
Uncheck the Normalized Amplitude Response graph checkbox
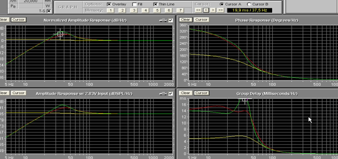tap(171, 20)
